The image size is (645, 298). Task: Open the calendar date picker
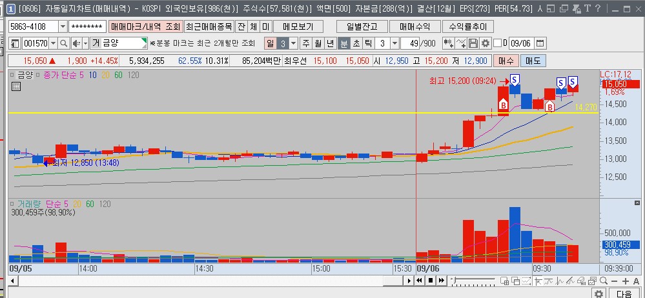click(540, 43)
